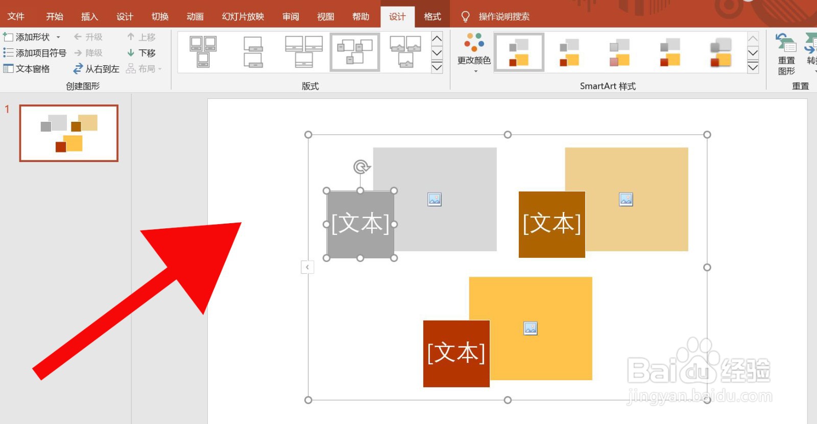Click bottom-center SmartArt frame handle
Image resolution: width=817 pixels, height=424 pixels.
[x=508, y=400]
